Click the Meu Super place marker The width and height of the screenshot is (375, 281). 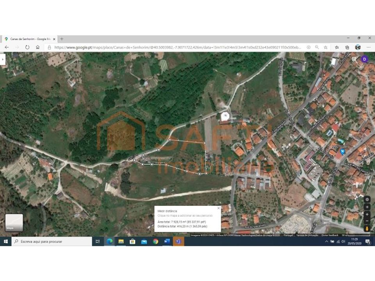[x=343, y=151]
